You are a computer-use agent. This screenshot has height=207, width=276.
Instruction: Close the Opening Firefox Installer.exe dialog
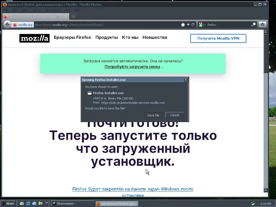pos(185,80)
